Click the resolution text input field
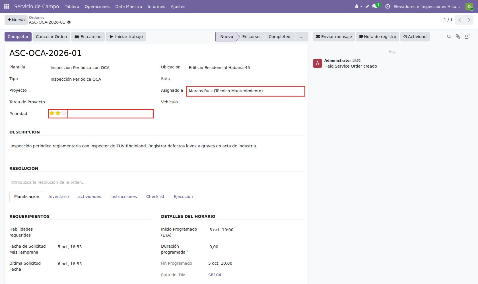The height and width of the screenshot is (284, 478). [156, 182]
